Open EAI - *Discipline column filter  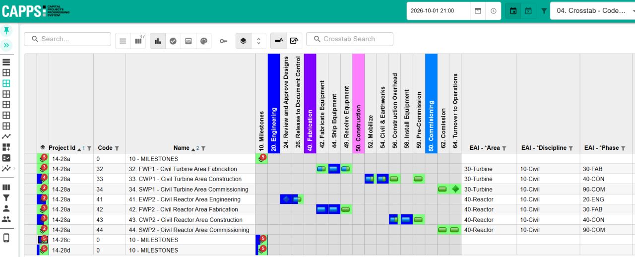[571, 148]
